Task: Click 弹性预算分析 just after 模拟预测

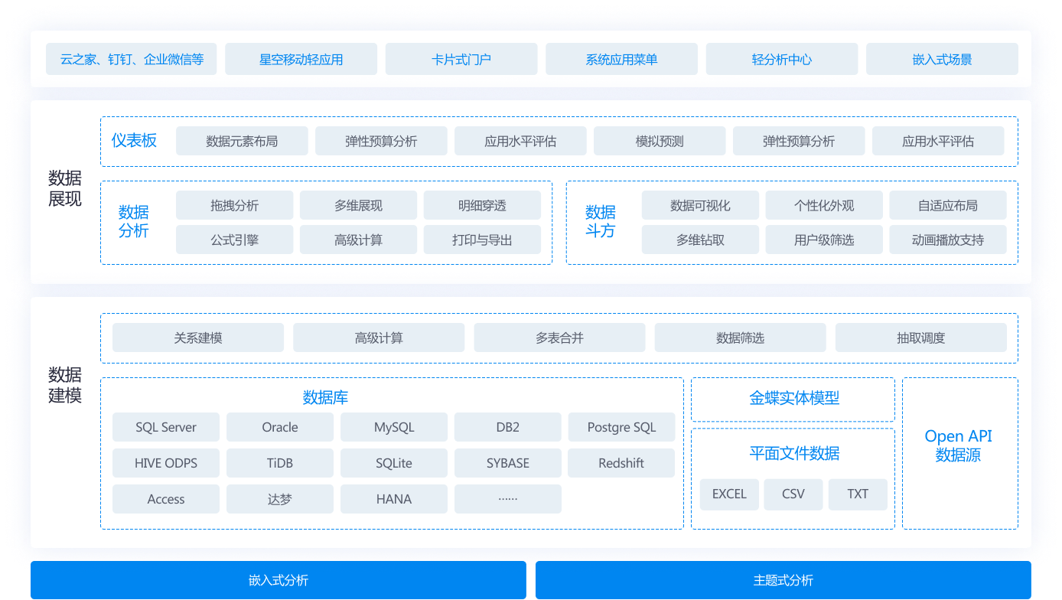Action: pos(799,141)
